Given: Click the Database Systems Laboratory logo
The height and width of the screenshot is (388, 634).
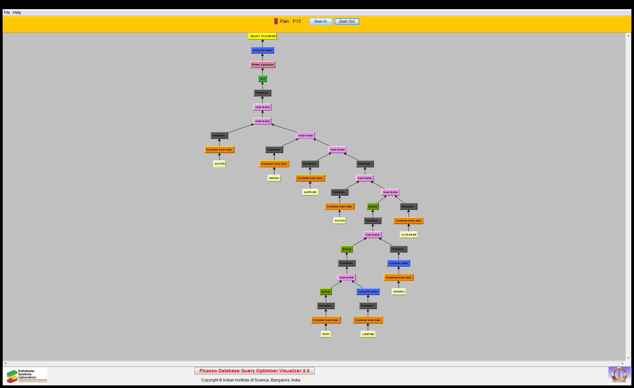Looking at the screenshot, I should click(26, 376).
